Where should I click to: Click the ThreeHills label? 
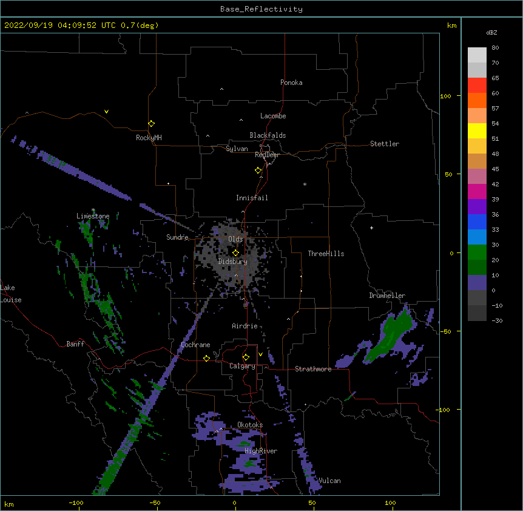(326, 254)
